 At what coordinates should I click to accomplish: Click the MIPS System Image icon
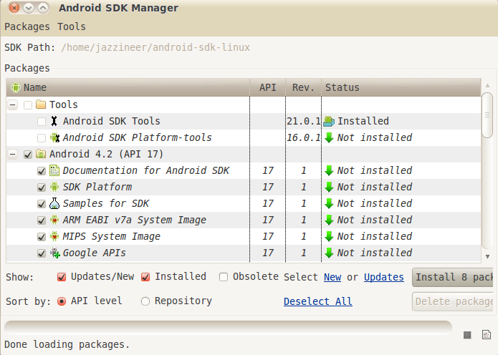(54, 236)
